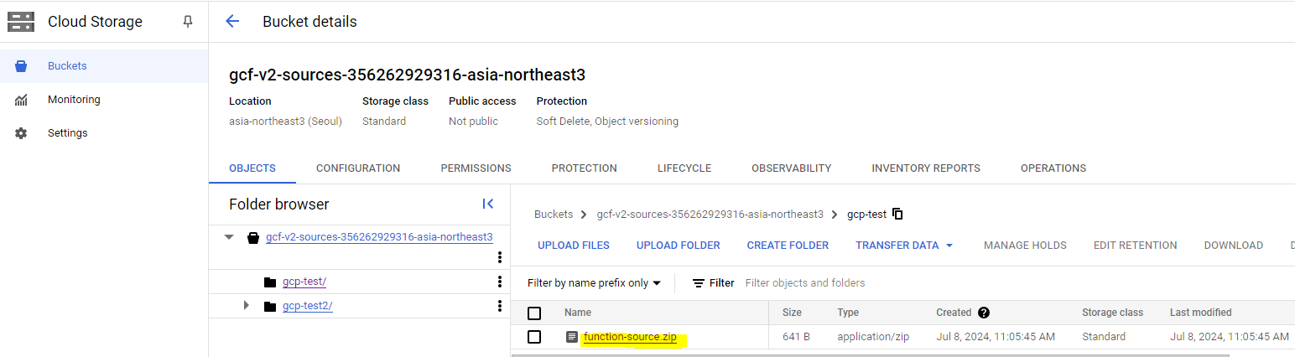This screenshot has width=1295, height=357.
Task: Open the function-source.zip object link
Action: point(630,337)
